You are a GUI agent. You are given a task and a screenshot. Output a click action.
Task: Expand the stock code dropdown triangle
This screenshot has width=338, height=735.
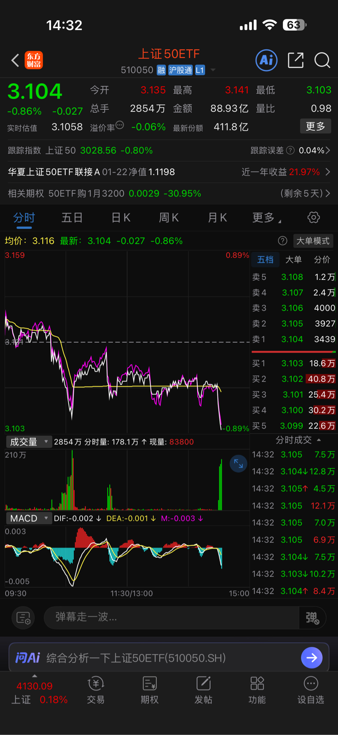point(213,70)
